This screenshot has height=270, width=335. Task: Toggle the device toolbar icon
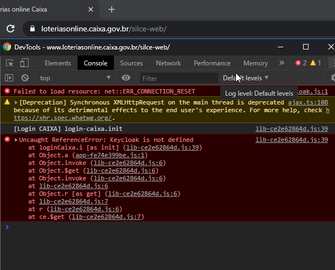click(x=24, y=63)
